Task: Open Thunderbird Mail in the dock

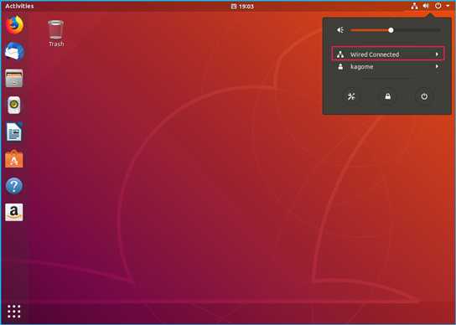Action: (x=14, y=51)
